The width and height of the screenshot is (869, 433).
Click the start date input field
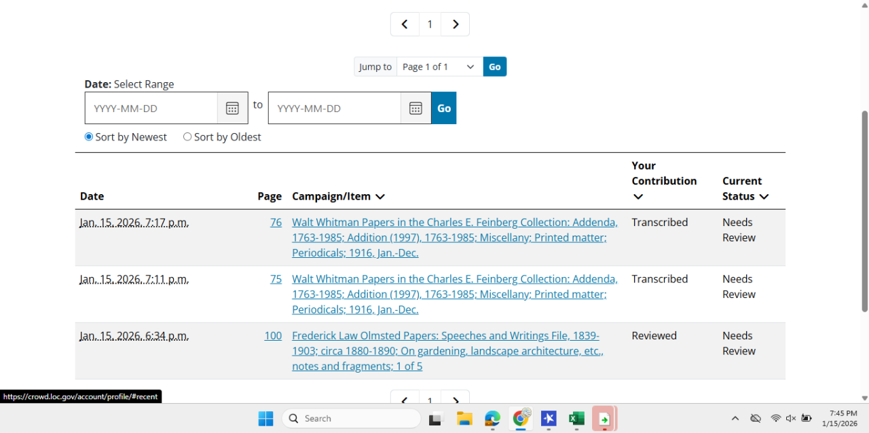pos(151,108)
